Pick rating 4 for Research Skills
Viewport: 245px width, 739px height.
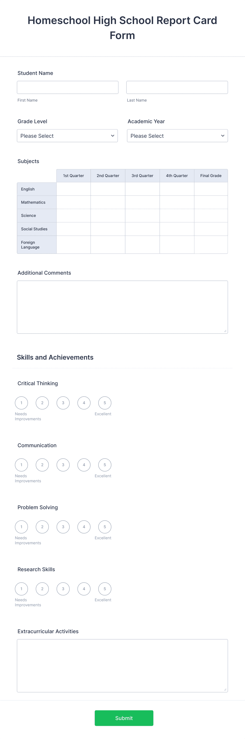(84, 589)
